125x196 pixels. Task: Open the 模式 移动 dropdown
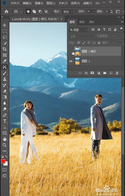point(67,12)
